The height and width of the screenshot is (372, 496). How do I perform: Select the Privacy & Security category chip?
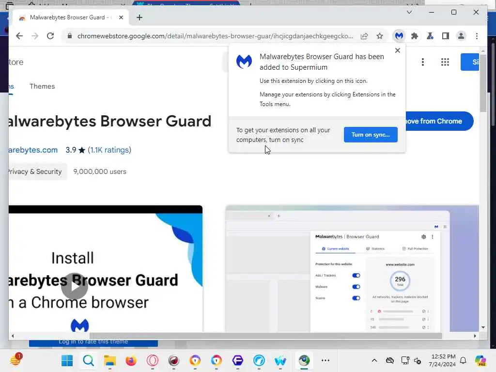[37, 171]
